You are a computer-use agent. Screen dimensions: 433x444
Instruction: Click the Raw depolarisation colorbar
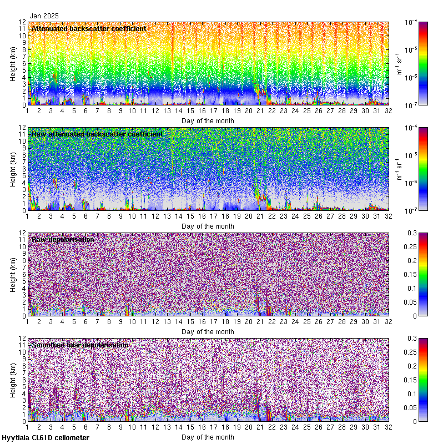(423, 274)
